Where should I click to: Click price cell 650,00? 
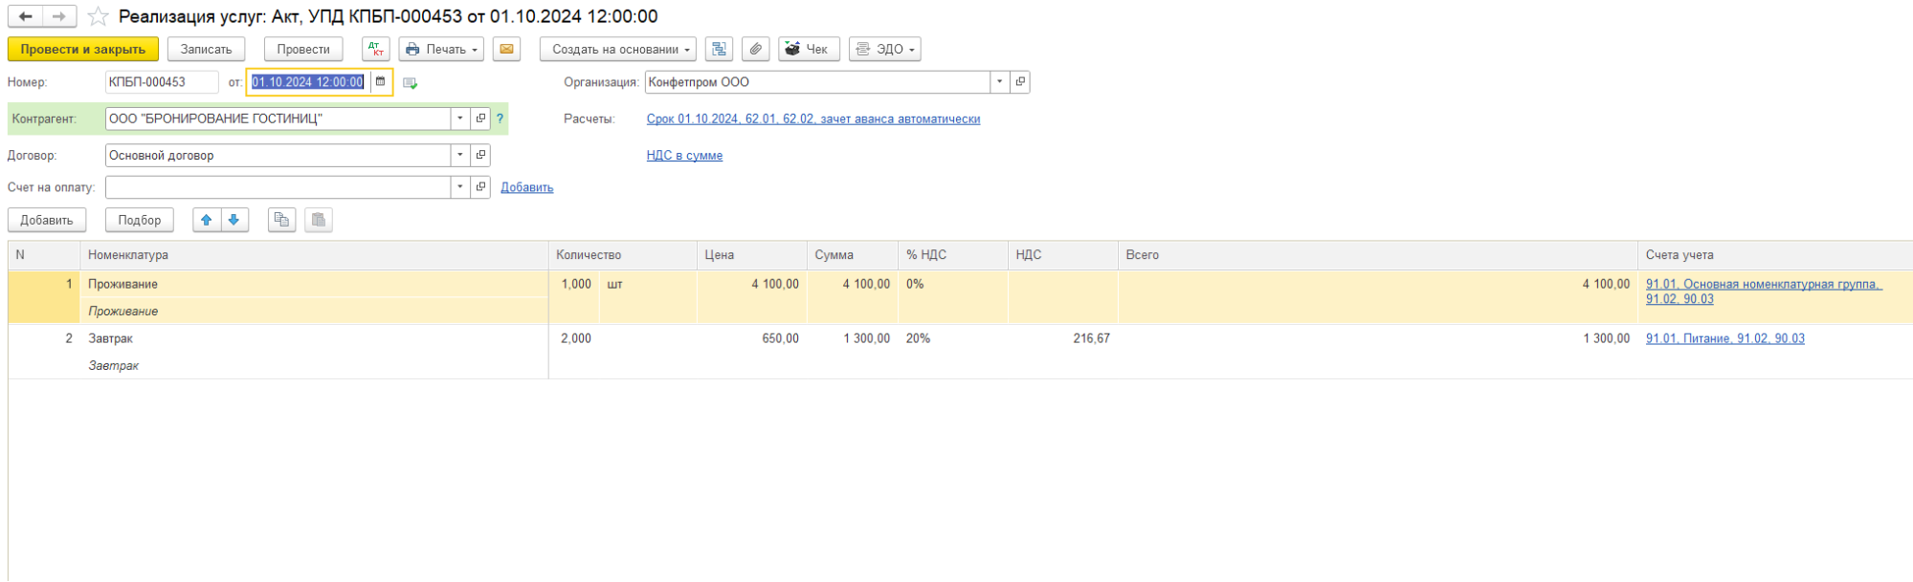point(752,338)
